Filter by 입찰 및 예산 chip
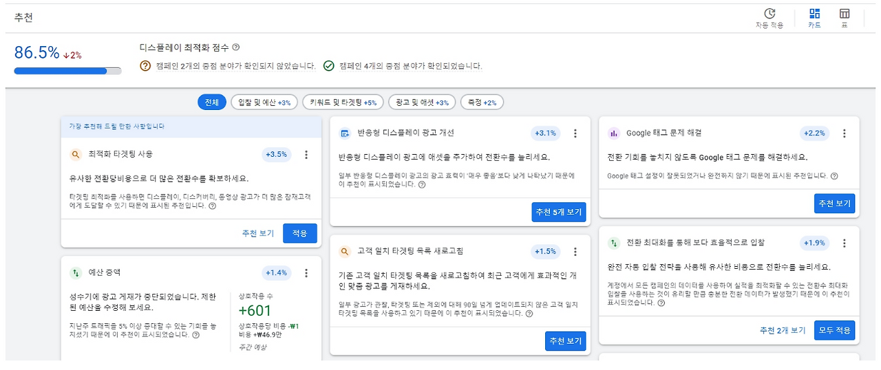Screen dimensions: 881x370 (x=264, y=102)
